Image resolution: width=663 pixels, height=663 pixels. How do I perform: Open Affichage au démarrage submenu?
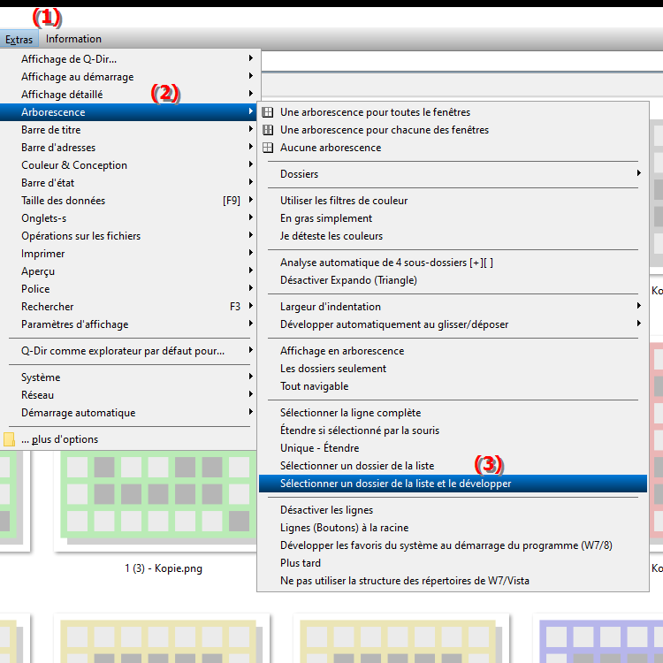[x=128, y=77]
